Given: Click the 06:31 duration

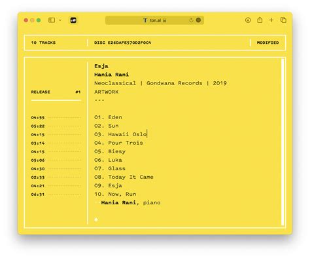Looking at the screenshot, I should (x=38, y=194).
